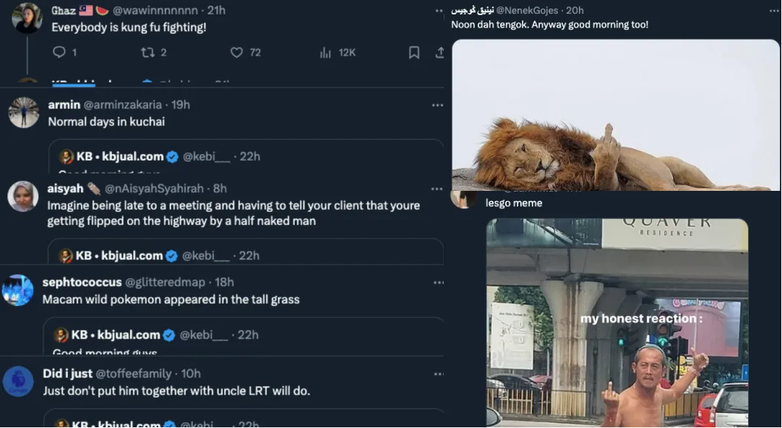
Task: Like the Everybody is kung fu fighting tweet
Action: (236, 52)
